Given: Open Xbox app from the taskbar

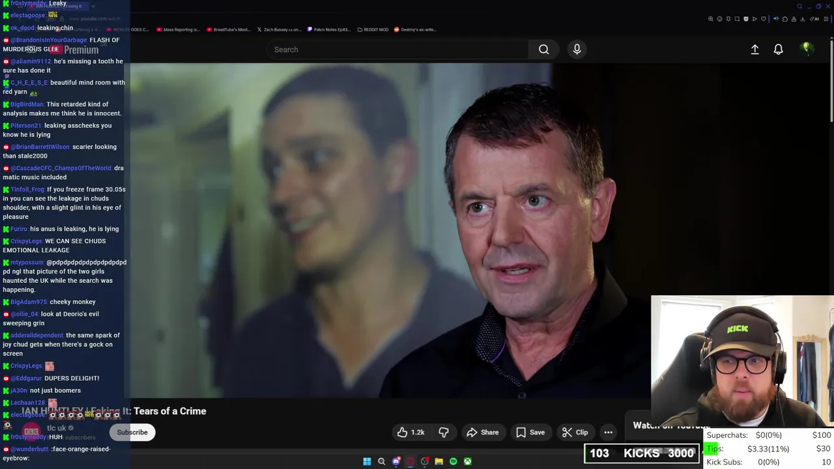Looking at the screenshot, I should [x=468, y=462].
